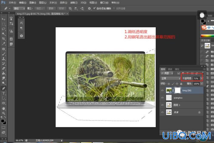Select the History Brush tool
The width and height of the screenshot is (214, 143).
click(x=4, y=64)
